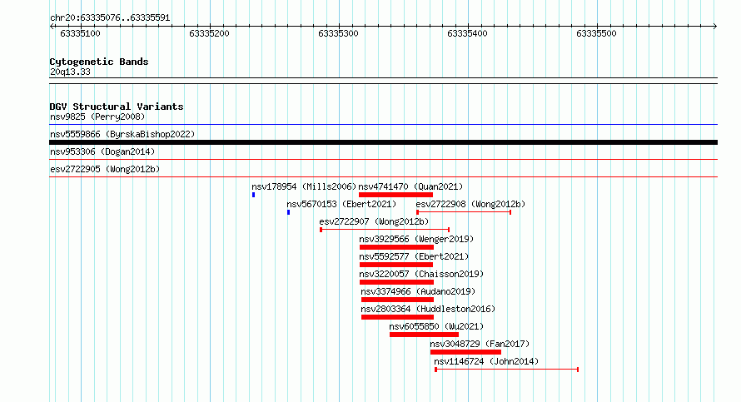Click the thin red span of esv2722907
Viewport: 741px width, 402px height.
(385, 230)
